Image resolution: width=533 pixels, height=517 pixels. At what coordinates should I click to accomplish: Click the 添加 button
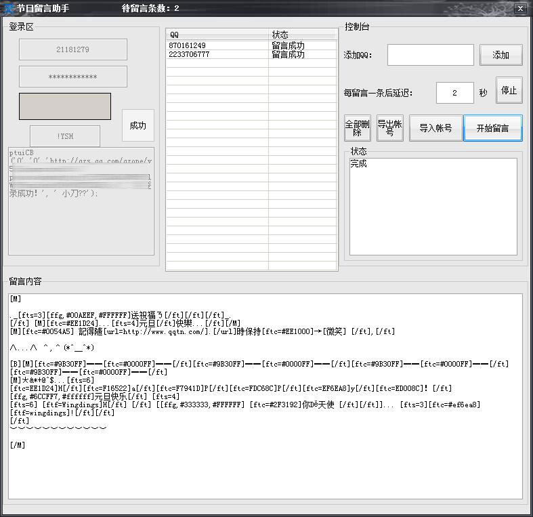[500, 55]
